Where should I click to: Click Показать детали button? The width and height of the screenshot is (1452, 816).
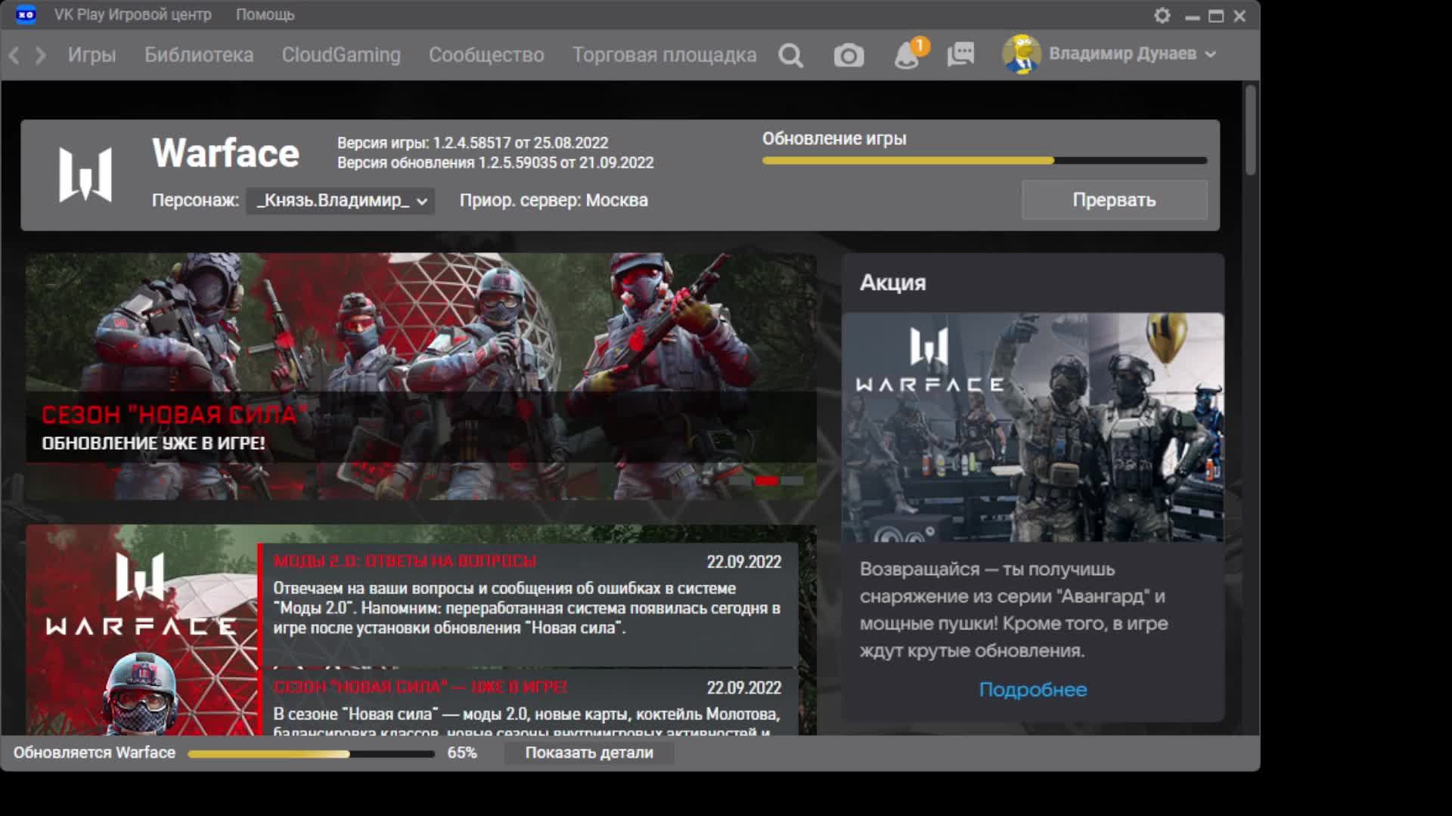coord(589,753)
